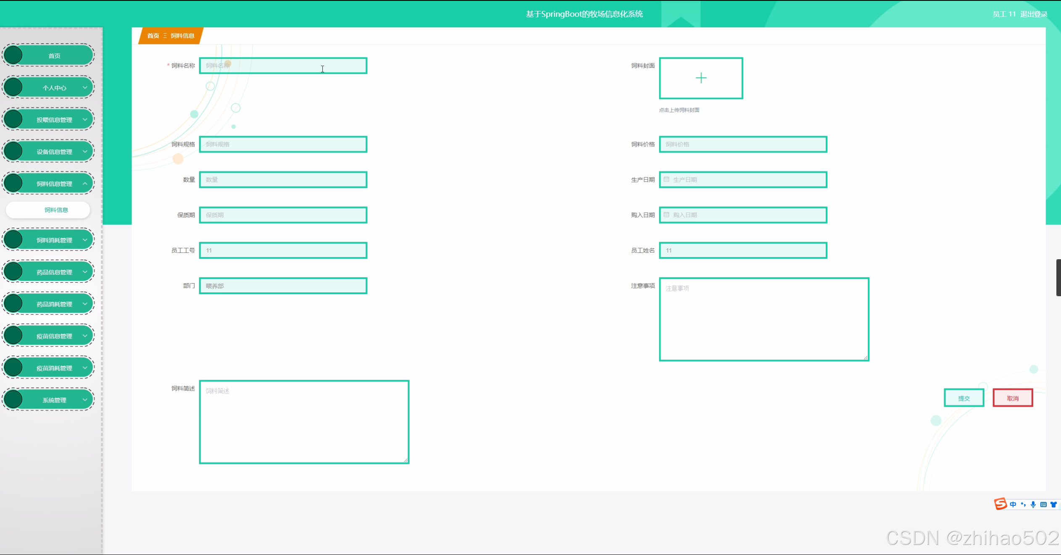Click the microphone voice input icon
The image size is (1061, 555).
(1033, 504)
